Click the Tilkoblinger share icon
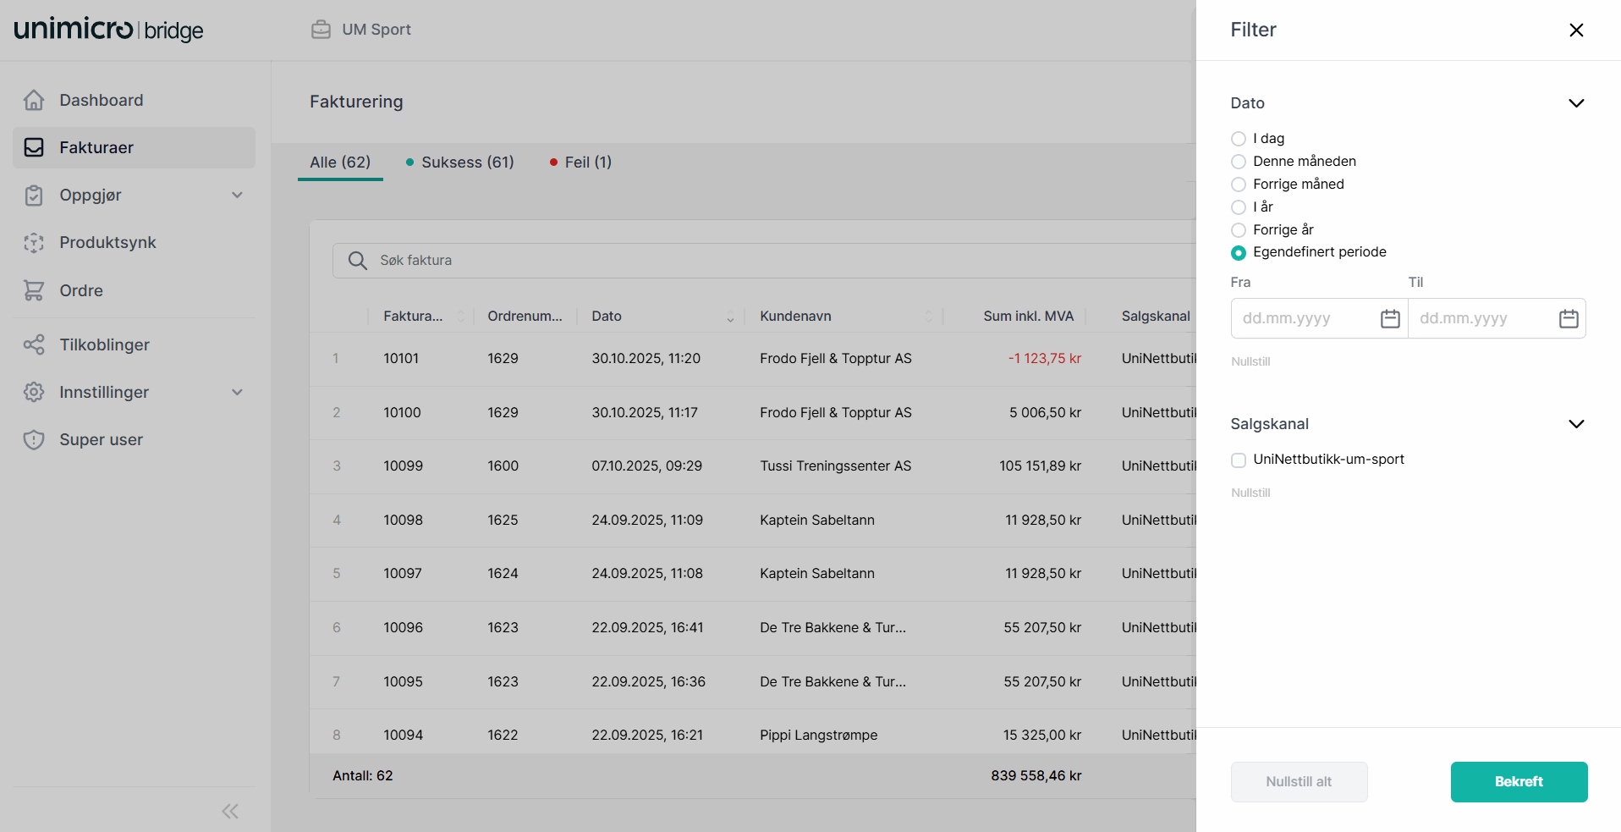1621x832 pixels. (34, 344)
